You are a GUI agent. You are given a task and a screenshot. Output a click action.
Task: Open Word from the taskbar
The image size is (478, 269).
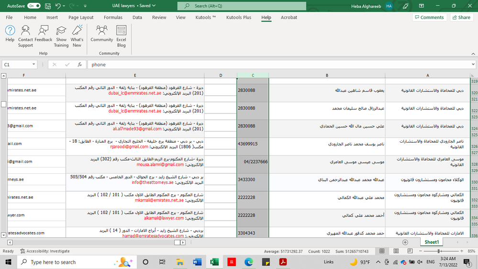[x=197, y=262]
